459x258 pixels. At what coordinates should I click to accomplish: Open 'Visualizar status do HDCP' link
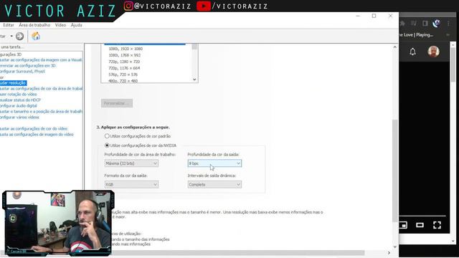(21, 100)
